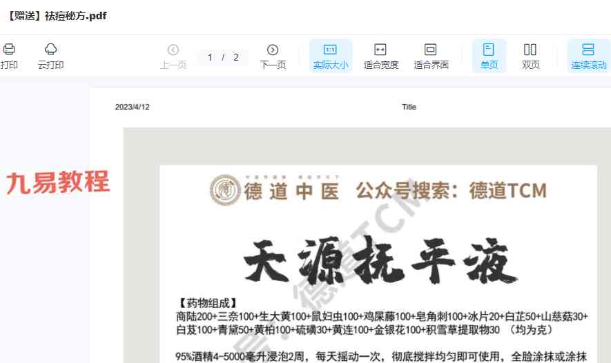Screen dimensions: 611x363
Task: Click the line starting 95%酒精
Action: click(x=381, y=356)
